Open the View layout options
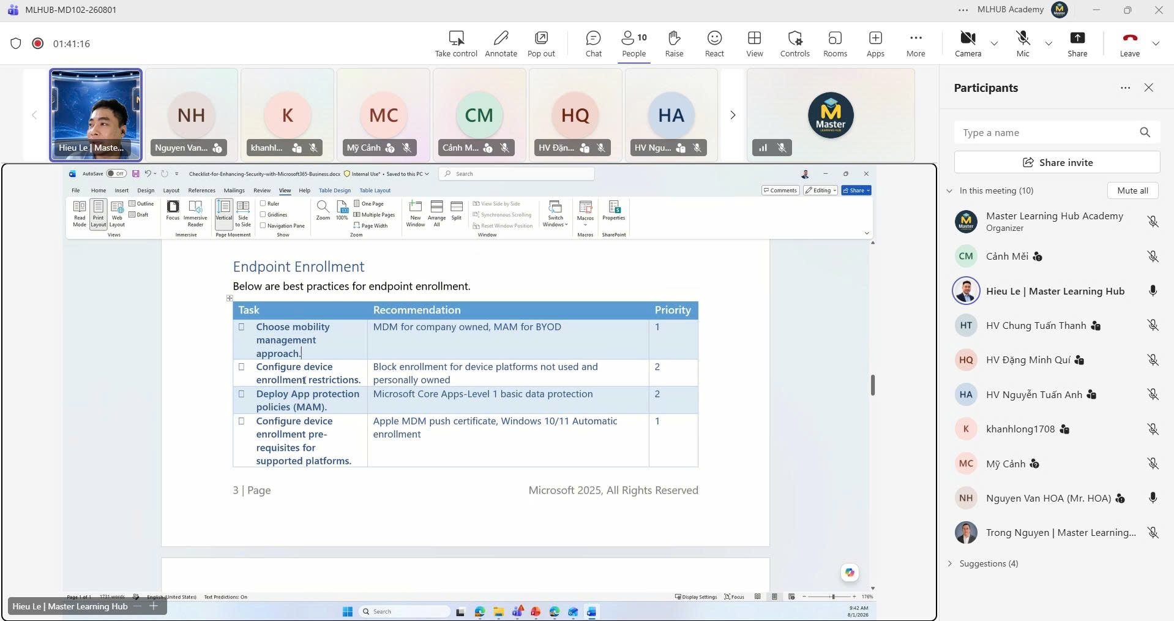The image size is (1174, 621). 755,43
